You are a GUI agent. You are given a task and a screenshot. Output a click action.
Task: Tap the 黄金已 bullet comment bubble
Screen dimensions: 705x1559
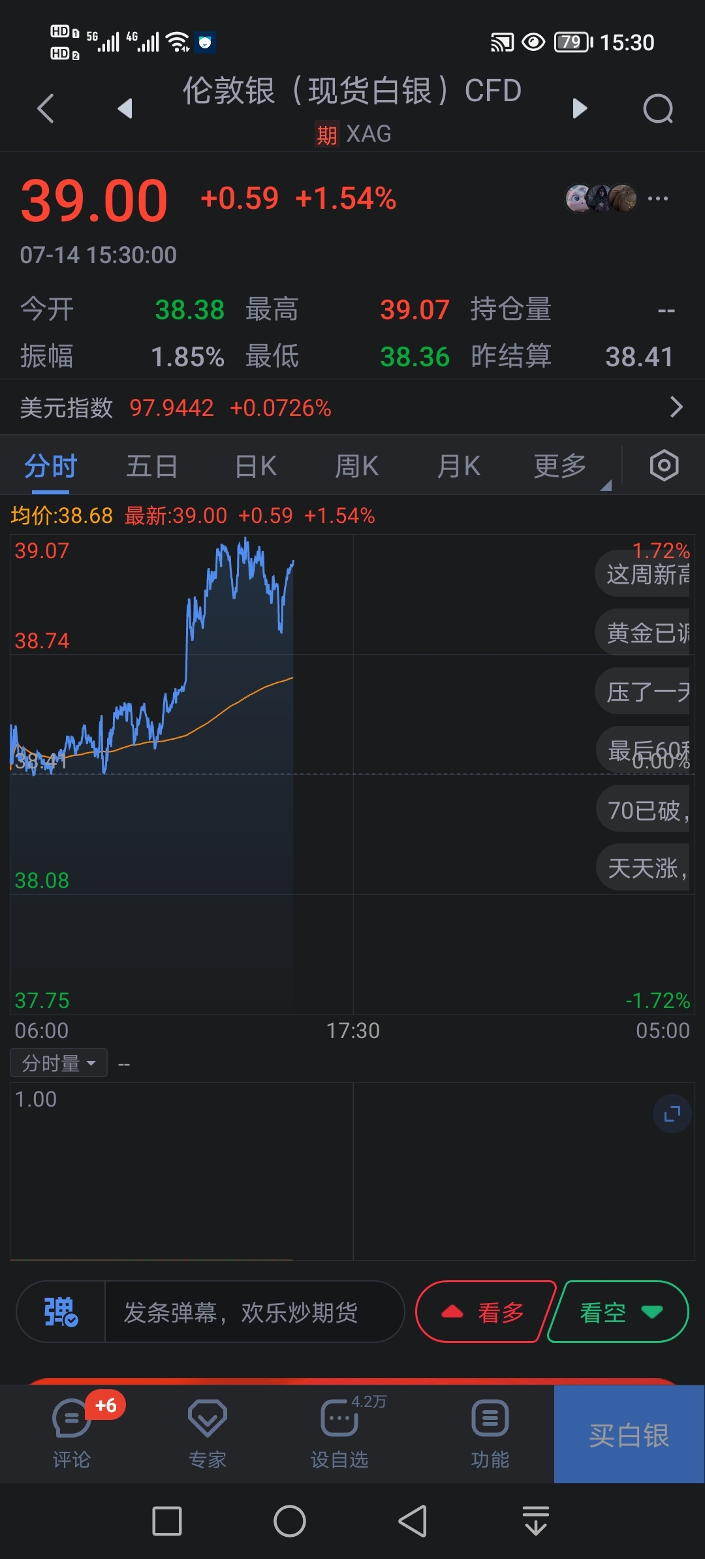643,633
